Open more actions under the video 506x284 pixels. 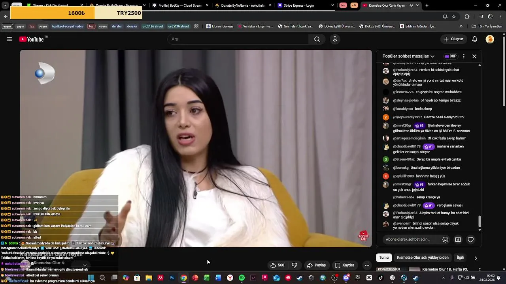[x=367, y=265]
